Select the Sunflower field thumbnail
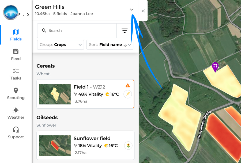The height and width of the screenshot is (163, 241). coord(55,146)
